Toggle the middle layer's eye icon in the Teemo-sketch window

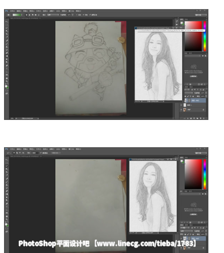181,105
